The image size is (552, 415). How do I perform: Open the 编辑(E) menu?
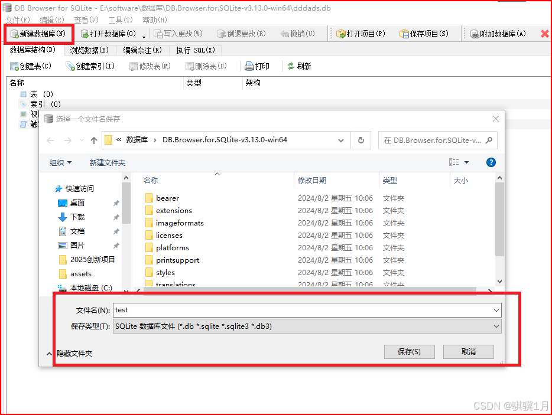tap(52, 20)
